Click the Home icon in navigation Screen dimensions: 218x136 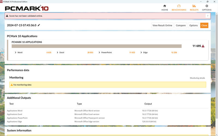[x=165, y=6]
